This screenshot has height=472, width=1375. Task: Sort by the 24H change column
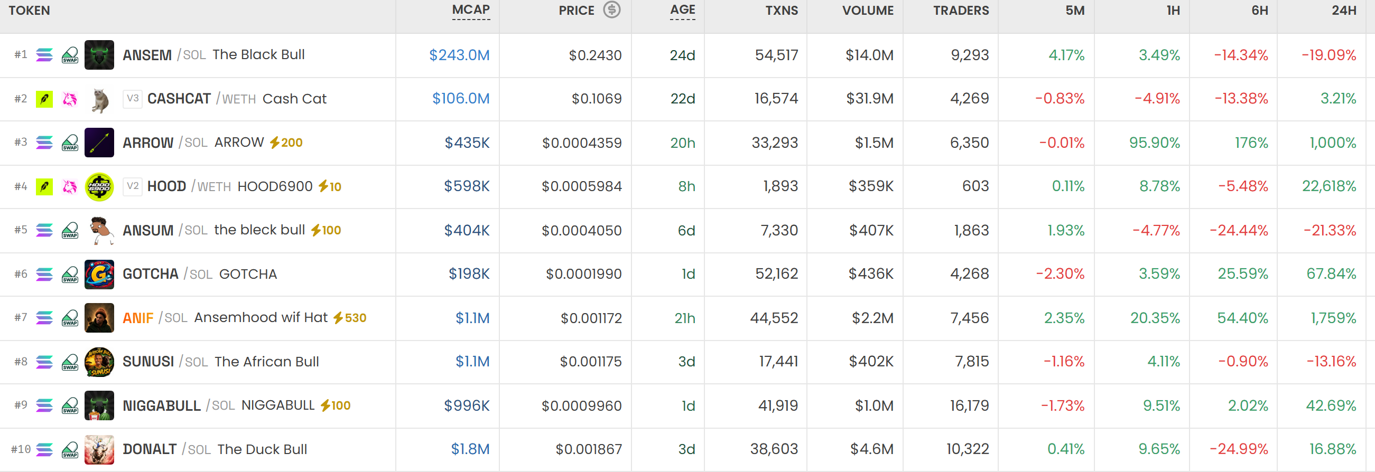click(x=1343, y=10)
